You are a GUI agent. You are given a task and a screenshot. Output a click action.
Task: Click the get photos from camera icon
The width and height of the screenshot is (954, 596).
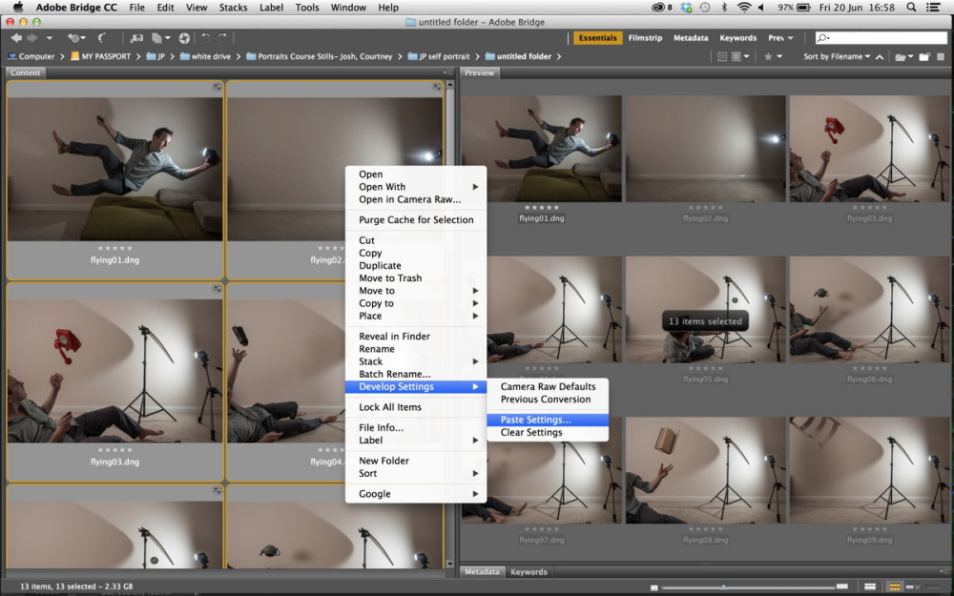coord(136,38)
